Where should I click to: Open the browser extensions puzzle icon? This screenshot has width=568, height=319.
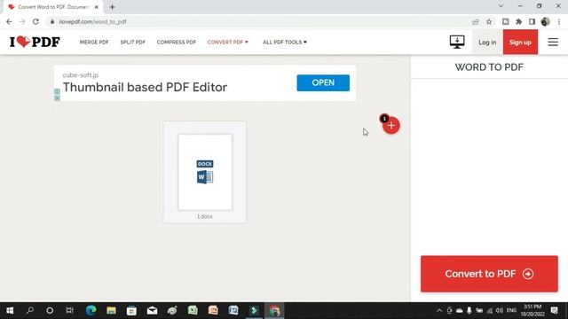coord(518,21)
